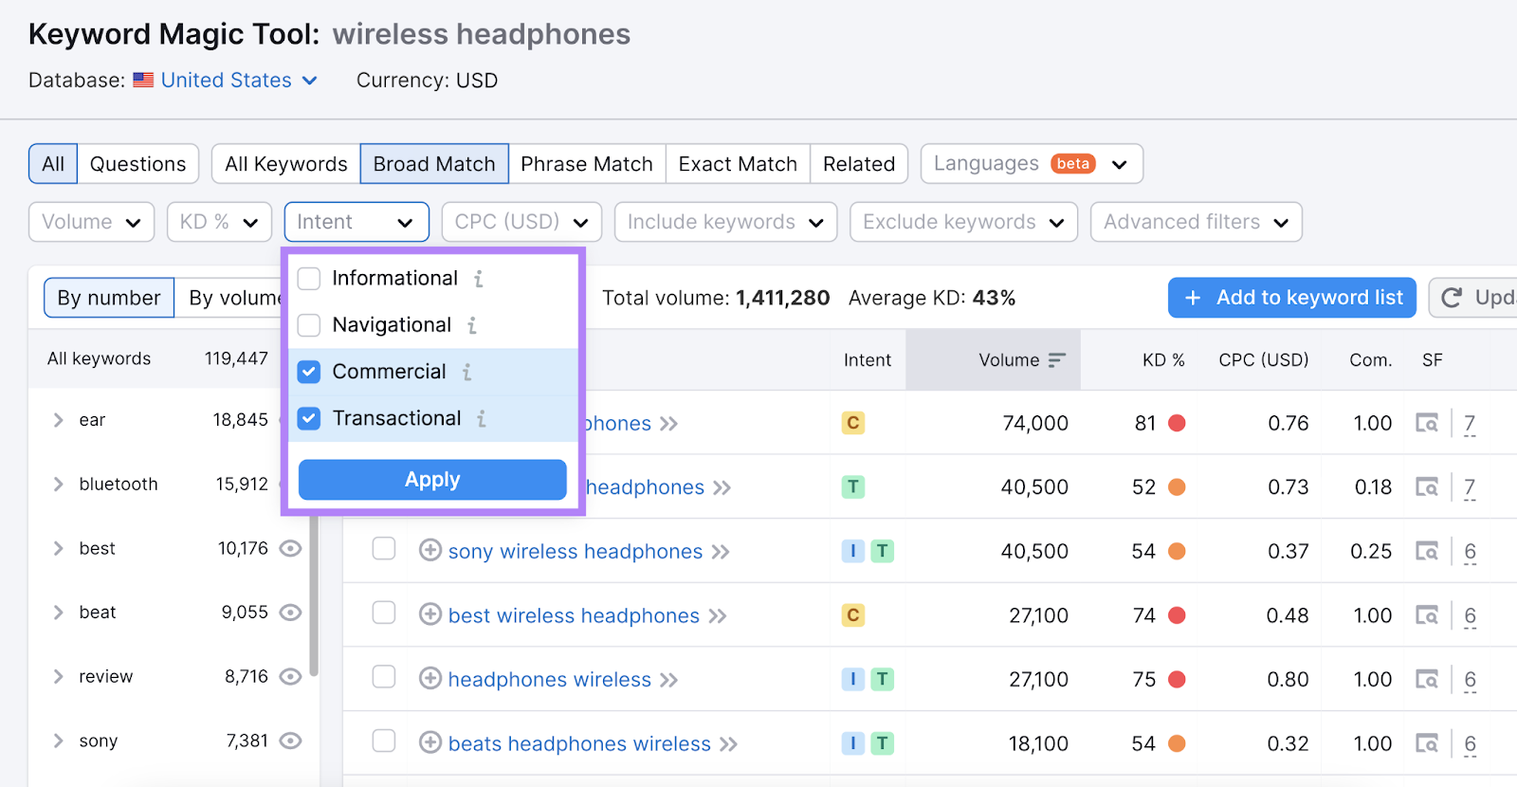Click info icon next to Commercial
This screenshot has height=787, width=1517.
pyautogui.click(x=466, y=372)
